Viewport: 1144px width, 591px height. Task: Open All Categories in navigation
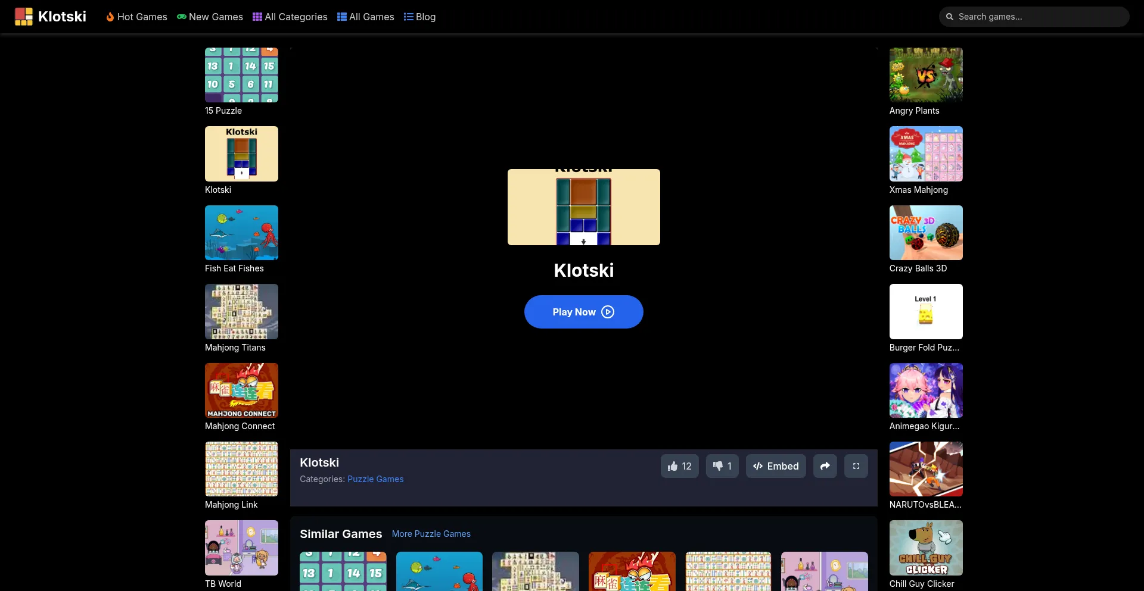coord(290,17)
